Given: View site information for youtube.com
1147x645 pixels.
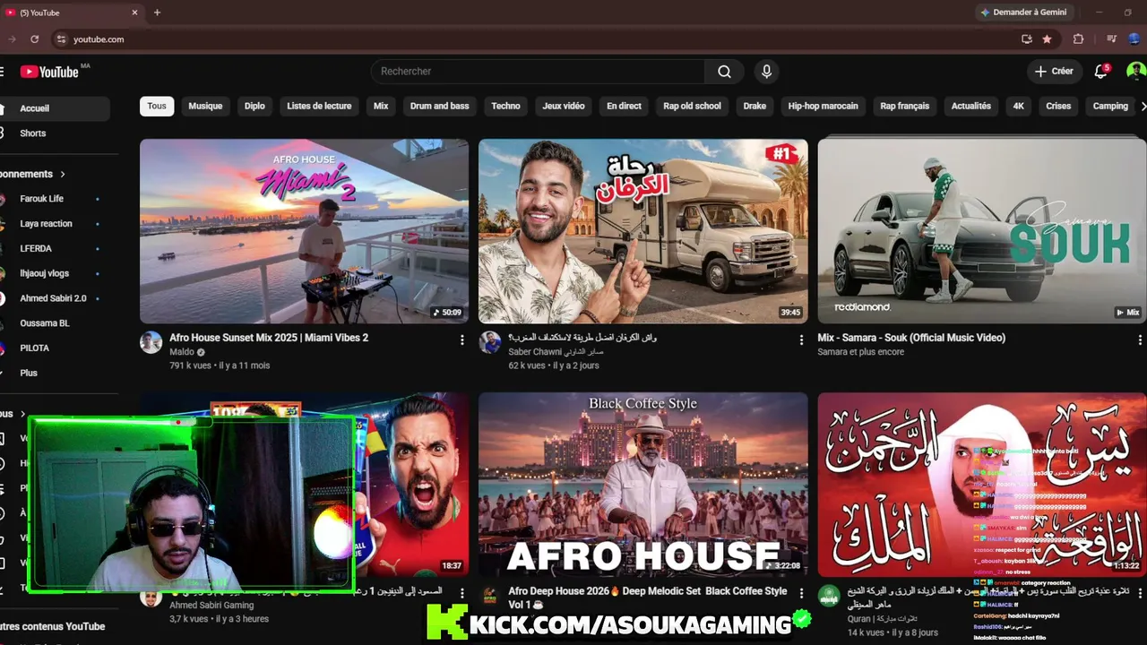Looking at the screenshot, I should point(61,39).
